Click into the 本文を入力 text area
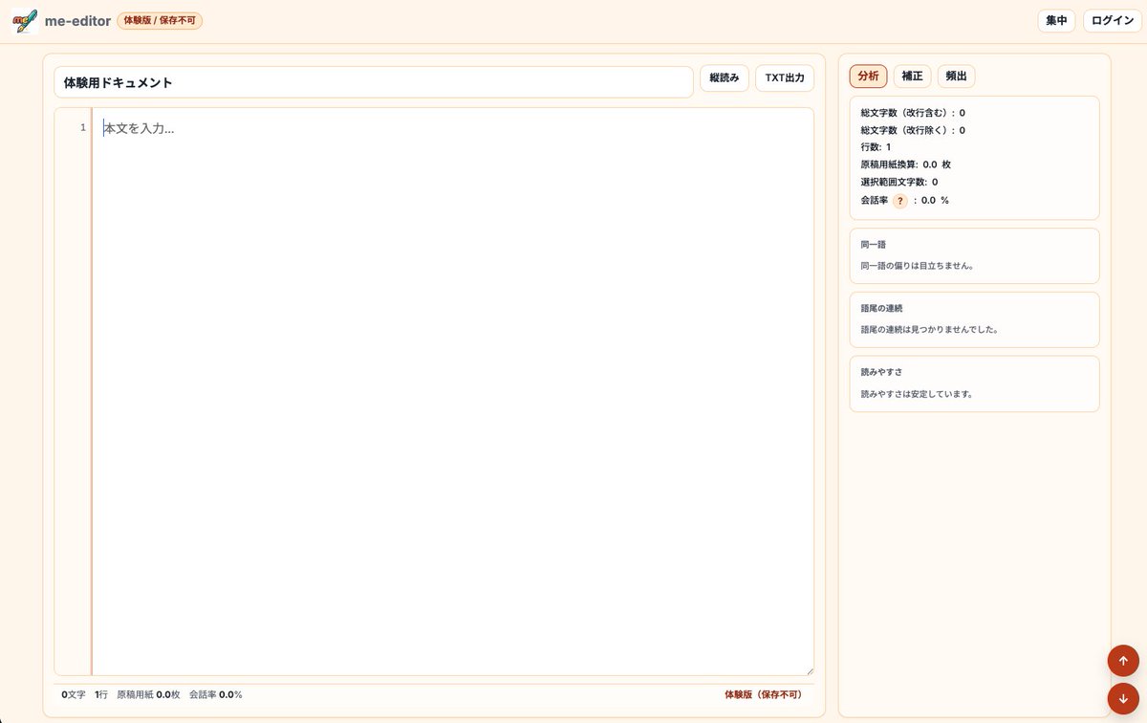 (453, 391)
